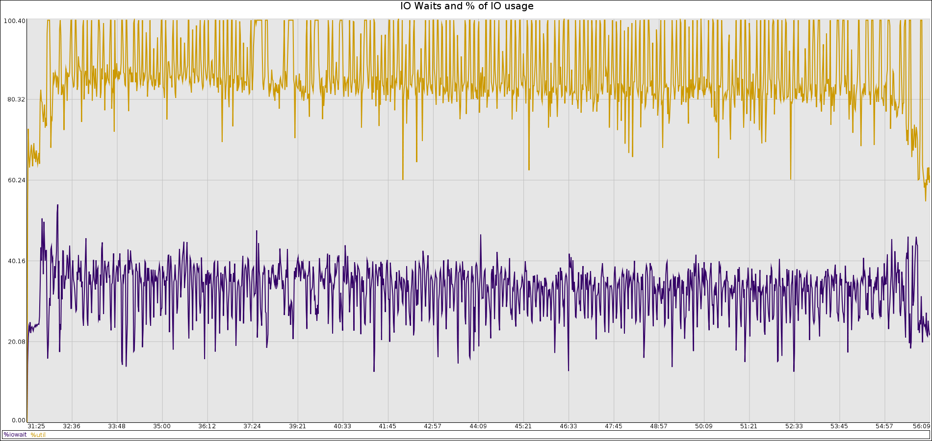Viewport: 932px width, 441px height.
Task: Click the x-axis time label 35:00
Action: (162, 426)
